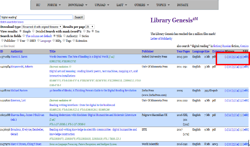The width and height of the screenshot is (250, 147).
Task: Click the search query input field
Action: tap(36, 17)
